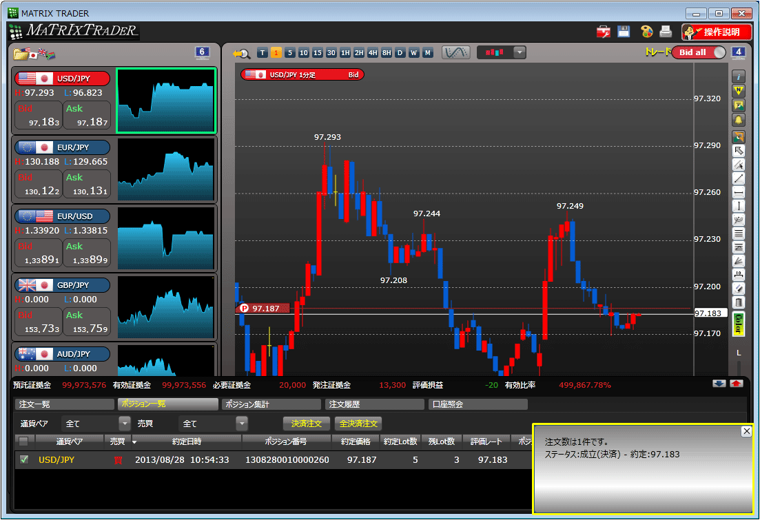Click the trash can delete-drawings icon
The height and width of the screenshot is (520, 760).
tap(738, 303)
